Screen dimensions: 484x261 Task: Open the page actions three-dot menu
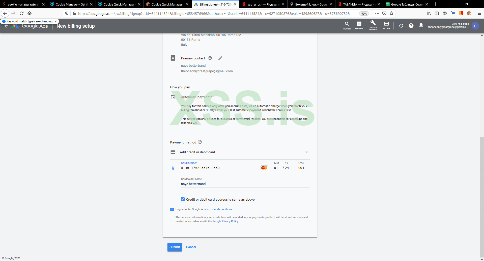tap(377, 13)
